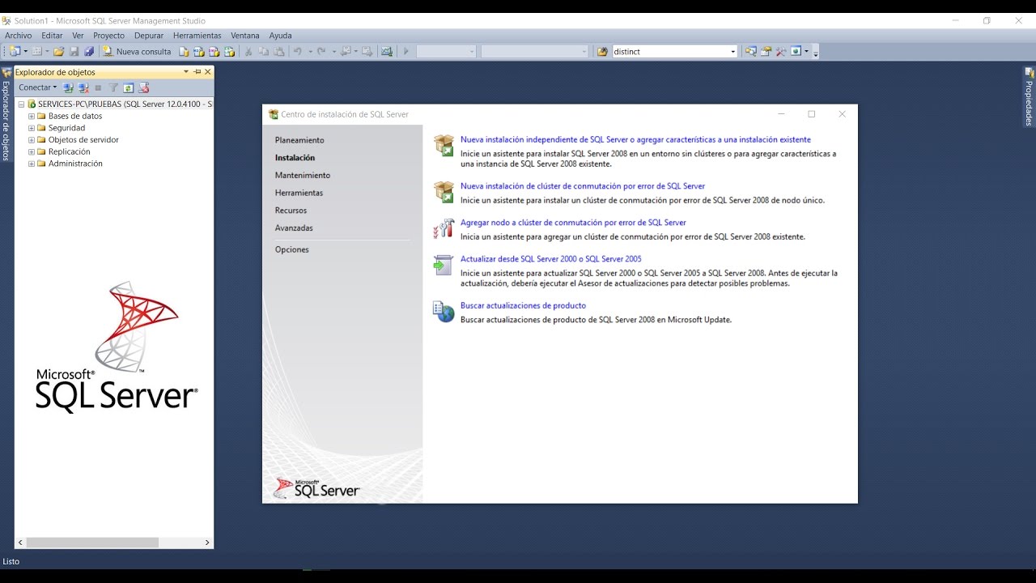The width and height of the screenshot is (1036, 583).
Task: Expand the Bases de datos node
Action: [x=32, y=116]
